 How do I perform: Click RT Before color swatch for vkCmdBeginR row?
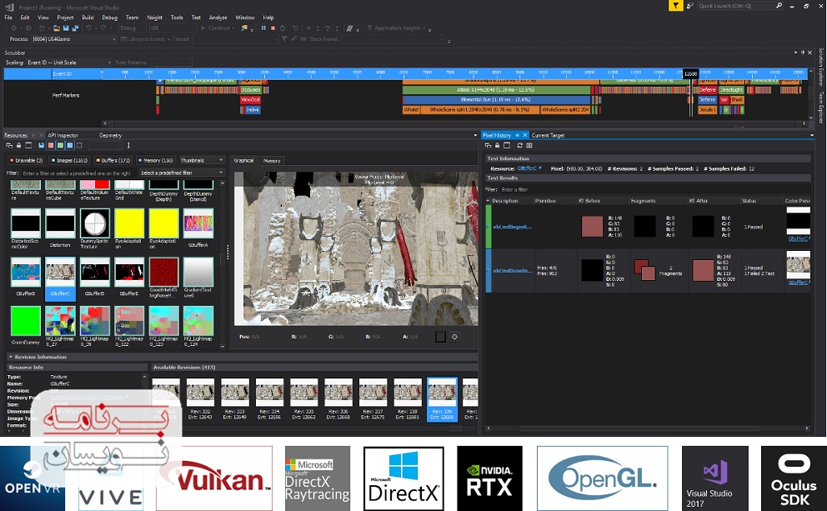coord(592,226)
